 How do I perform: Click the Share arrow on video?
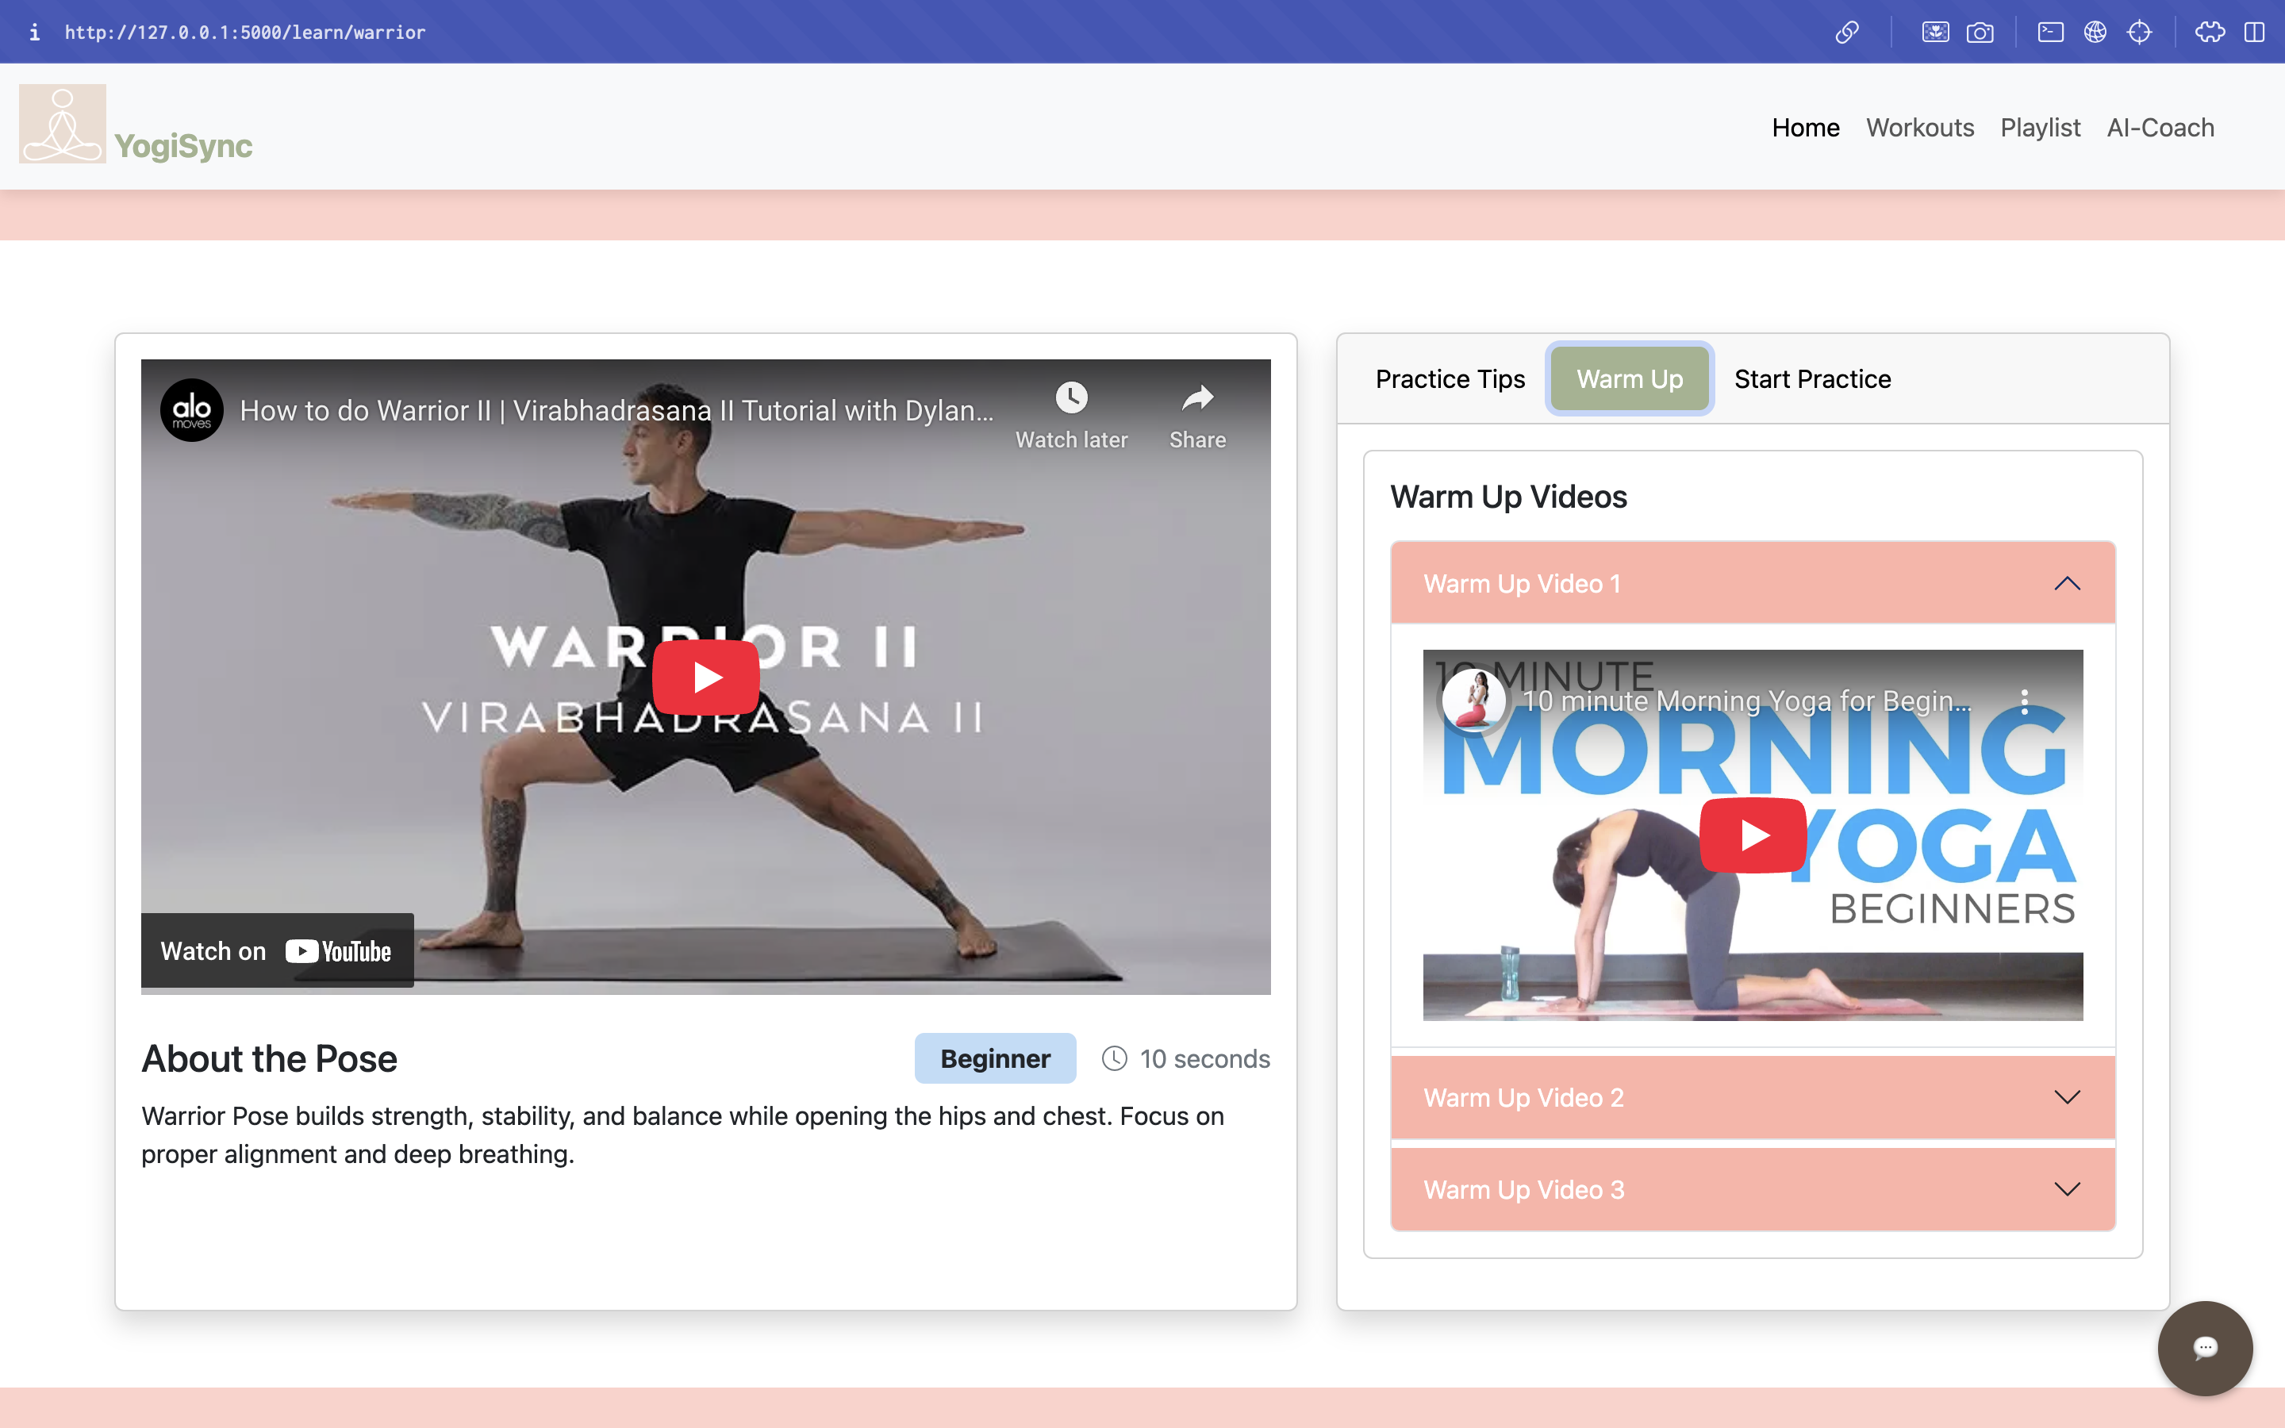1197,397
